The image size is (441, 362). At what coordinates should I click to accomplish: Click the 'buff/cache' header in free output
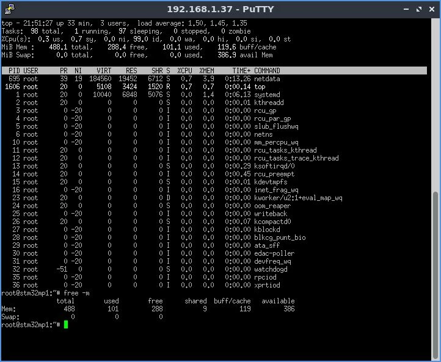click(232, 301)
